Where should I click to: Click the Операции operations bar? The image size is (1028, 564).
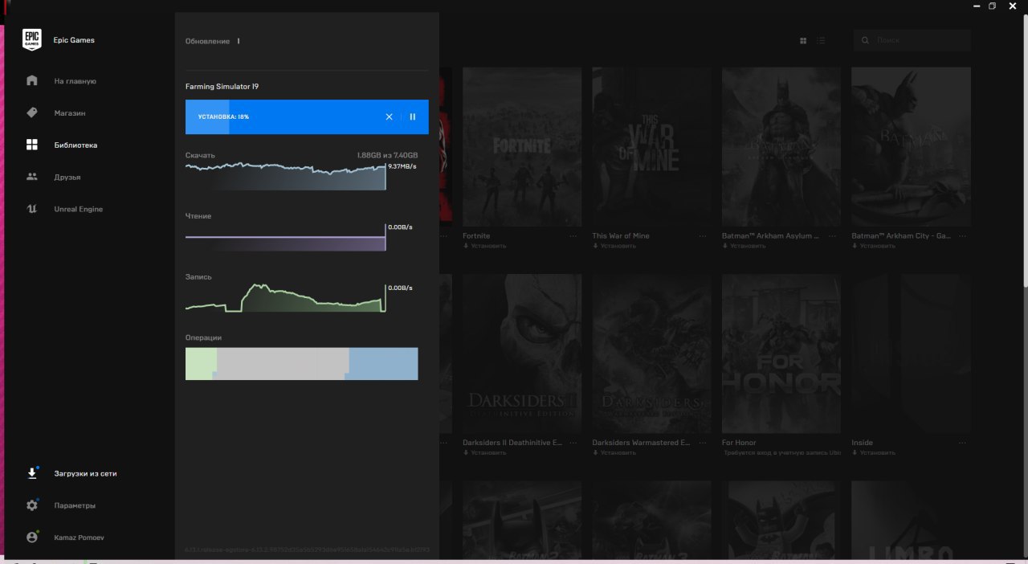click(301, 364)
